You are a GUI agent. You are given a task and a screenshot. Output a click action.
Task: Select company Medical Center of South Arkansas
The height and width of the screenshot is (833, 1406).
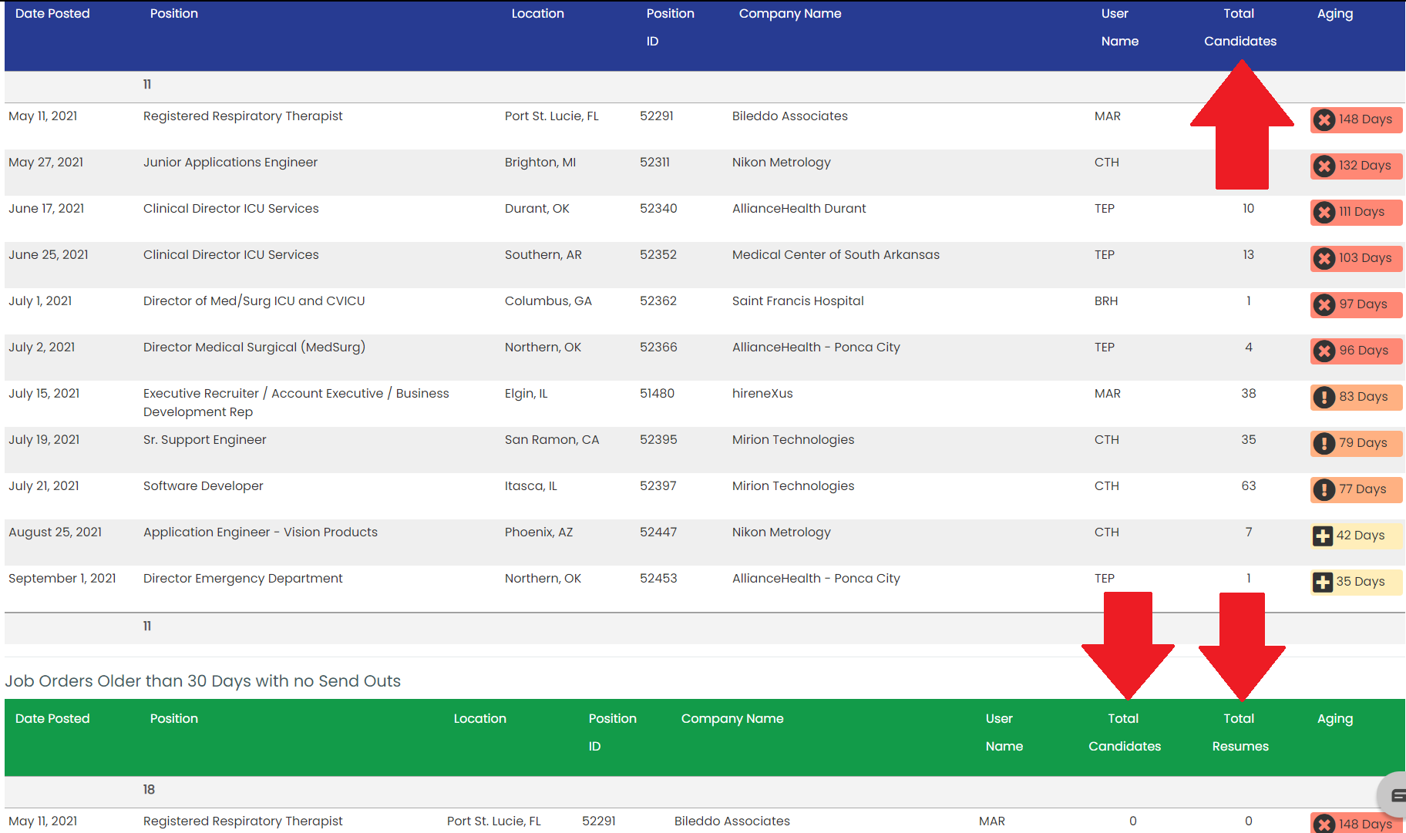(x=836, y=255)
